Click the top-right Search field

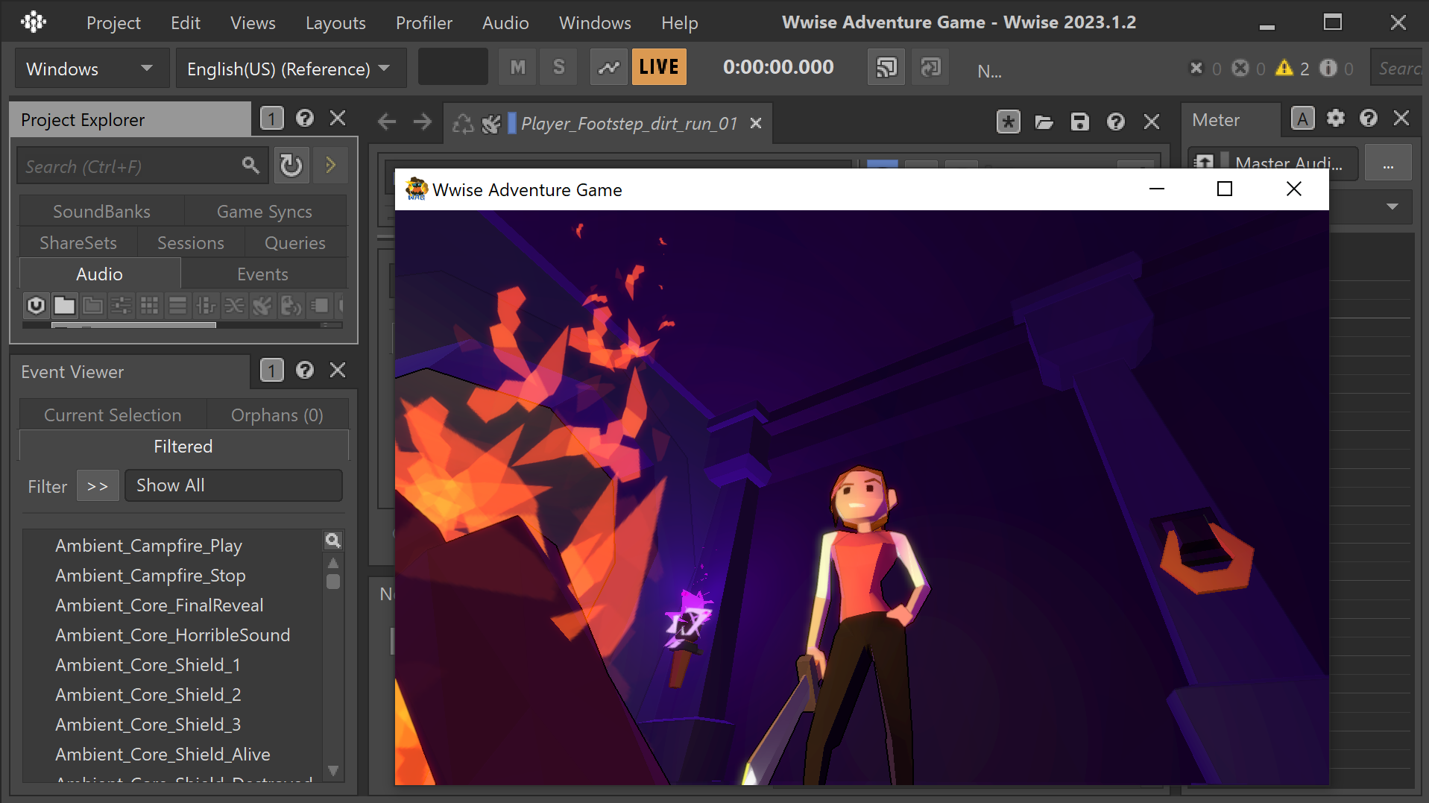(1398, 69)
